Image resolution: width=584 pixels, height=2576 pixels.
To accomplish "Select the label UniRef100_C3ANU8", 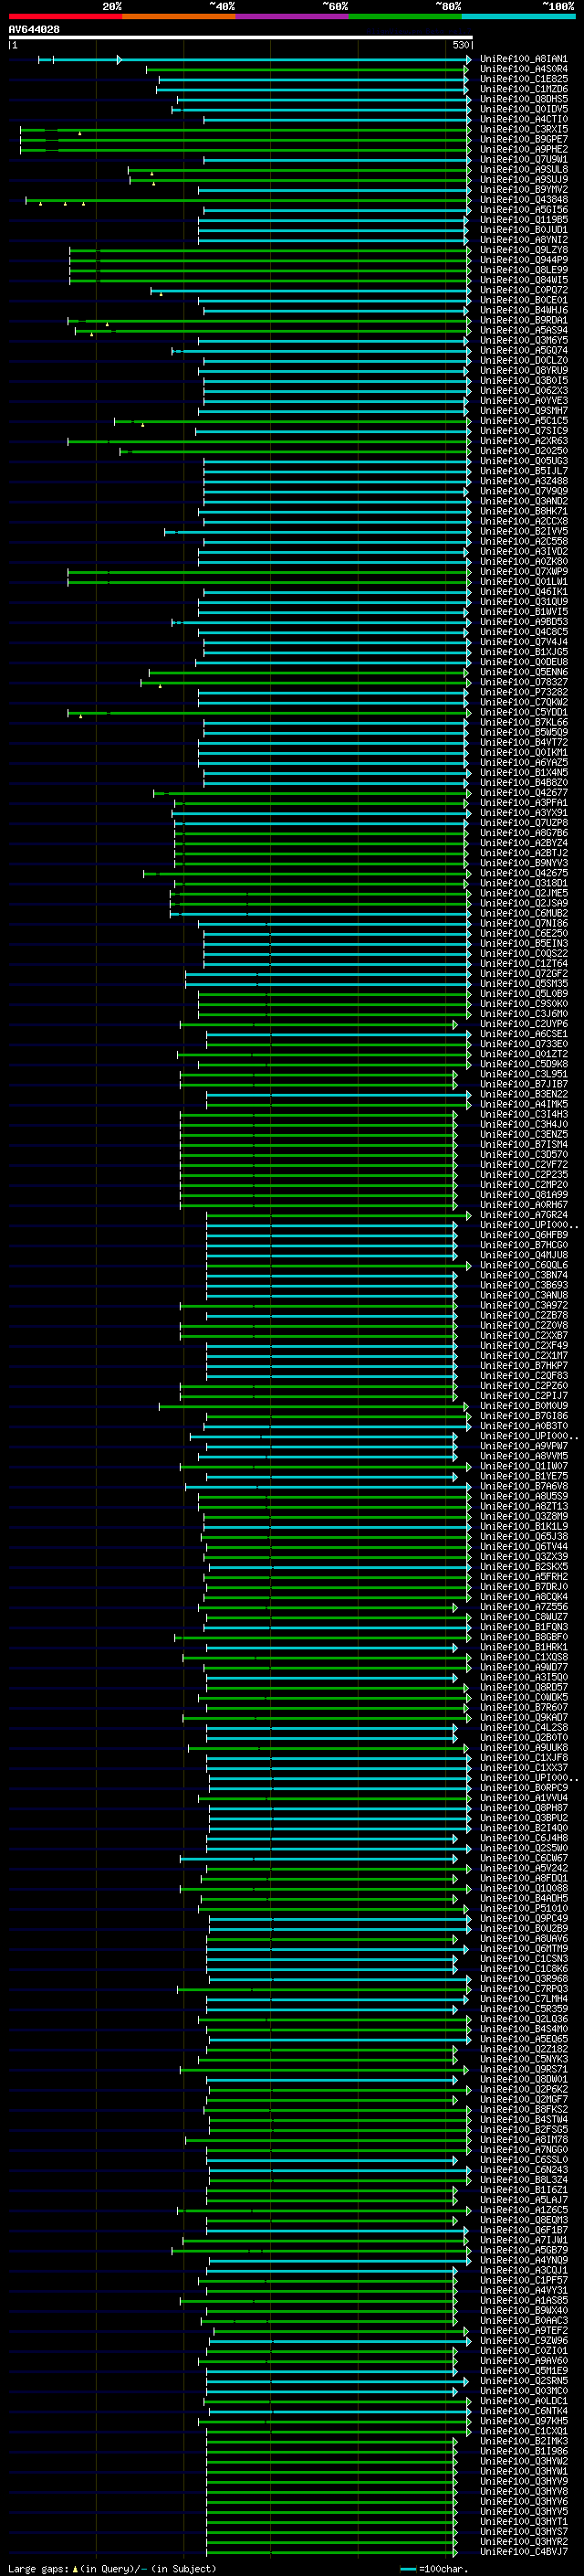I will 523,1296.
